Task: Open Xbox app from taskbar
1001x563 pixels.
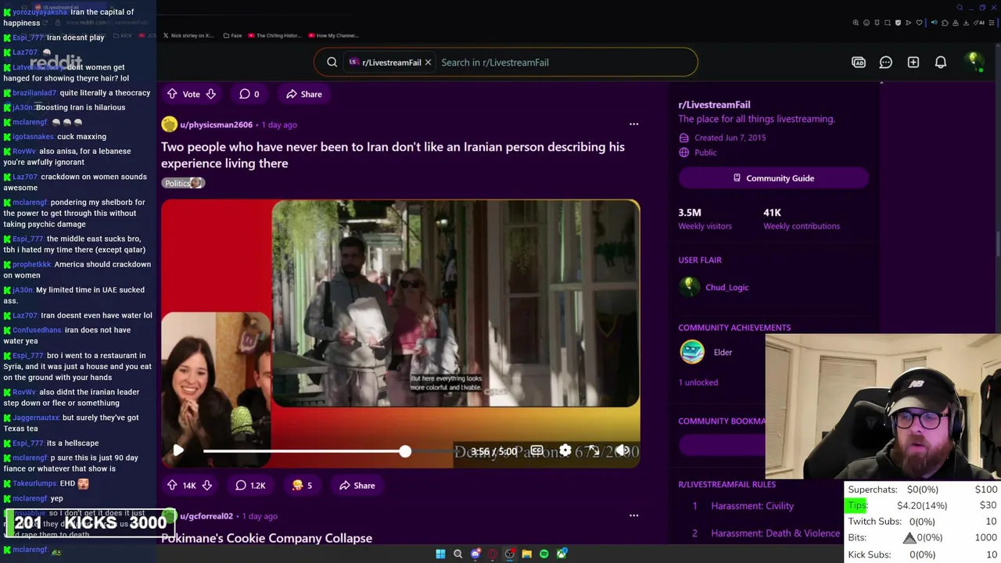Action: click(561, 554)
